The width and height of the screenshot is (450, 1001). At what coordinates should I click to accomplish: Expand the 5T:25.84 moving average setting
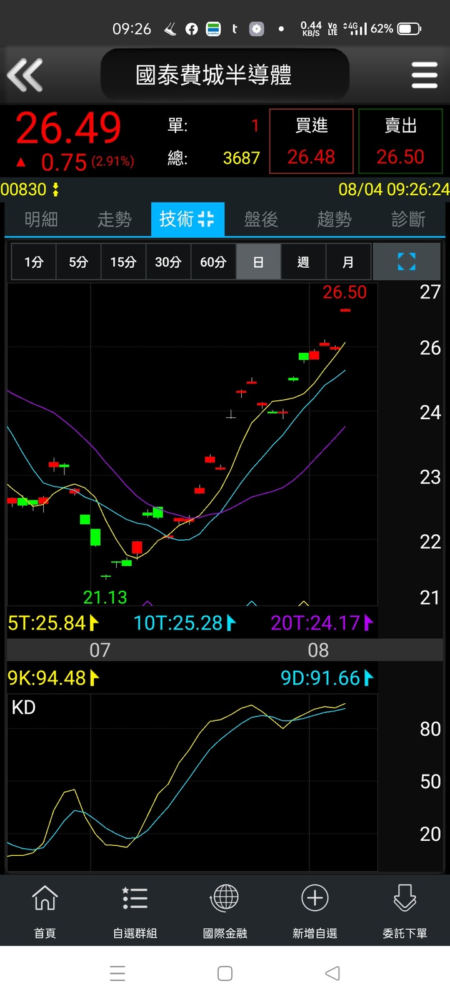[x=54, y=622]
